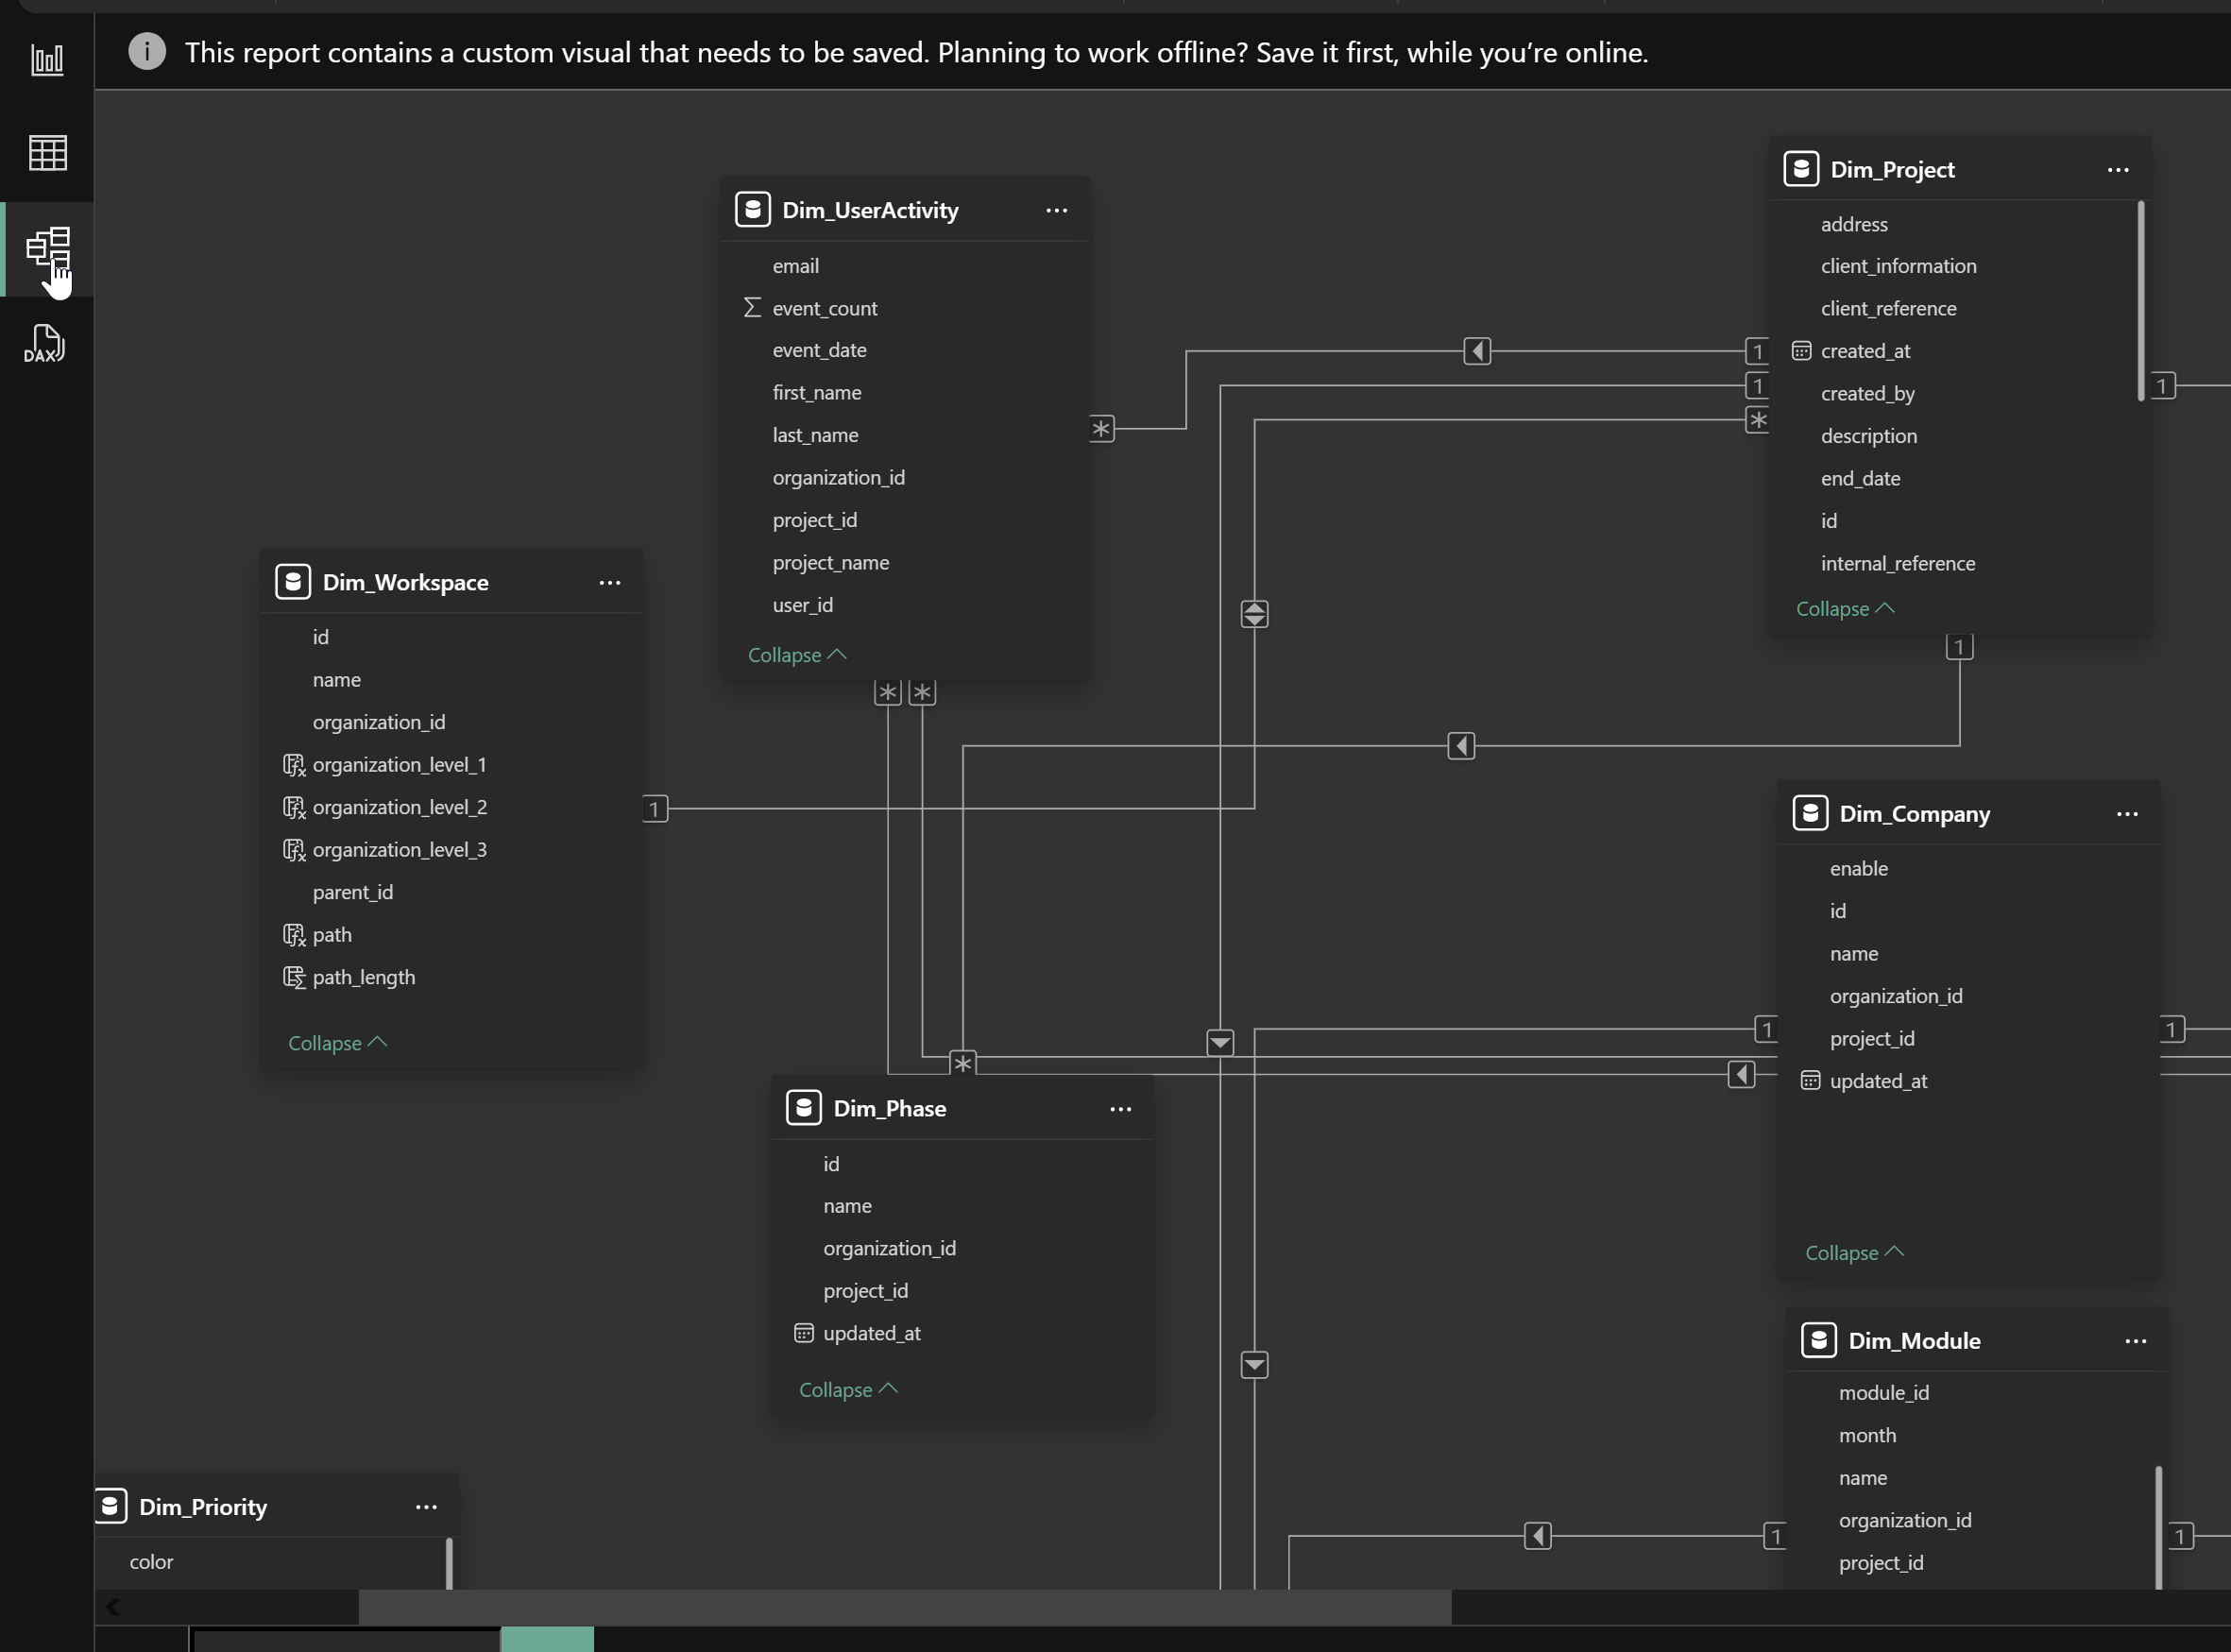Image resolution: width=2231 pixels, height=1652 pixels.
Task: Click horizontal scrollbar at canvas bottom
Action: tap(904, 1607)
